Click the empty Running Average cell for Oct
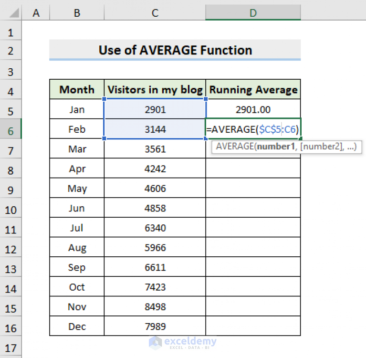Screen dimensions: 366x358 click(x=253, y=287)
